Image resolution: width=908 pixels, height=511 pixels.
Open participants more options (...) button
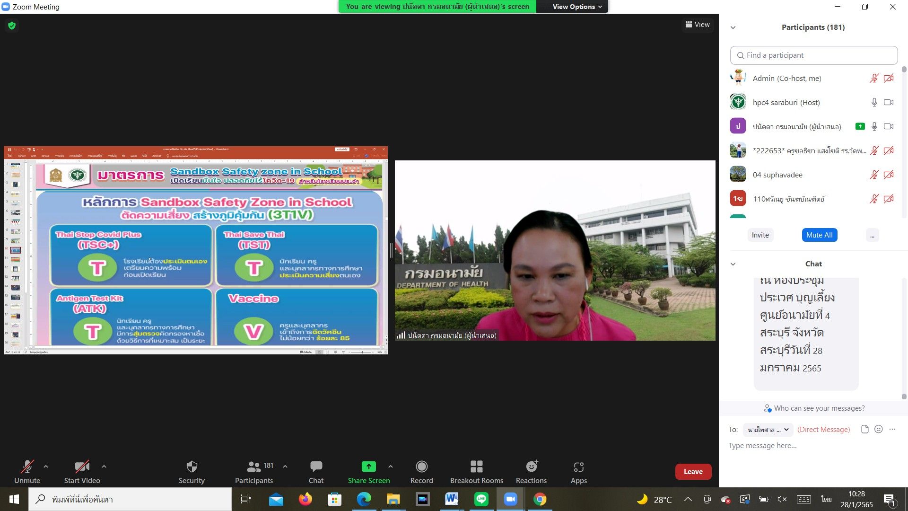(872, 235)
